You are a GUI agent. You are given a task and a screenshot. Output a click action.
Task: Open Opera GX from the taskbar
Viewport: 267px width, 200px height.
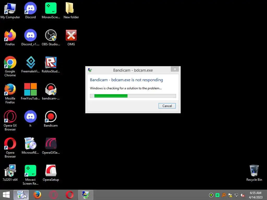click(x=53, y=195)
